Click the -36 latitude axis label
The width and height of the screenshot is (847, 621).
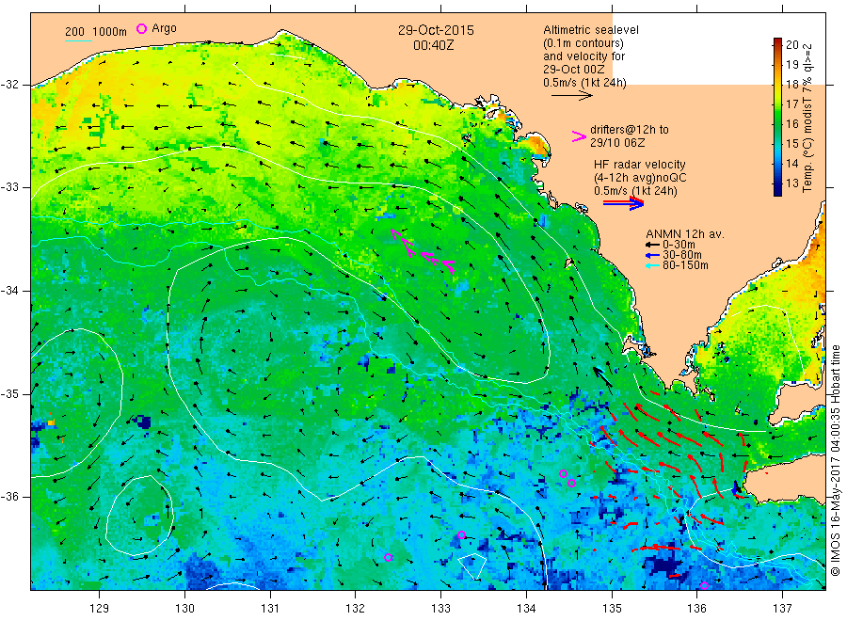point(9,496)
